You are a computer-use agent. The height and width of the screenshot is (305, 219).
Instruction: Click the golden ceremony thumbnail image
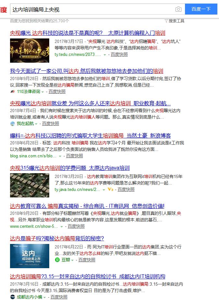[x=29, y=51]
